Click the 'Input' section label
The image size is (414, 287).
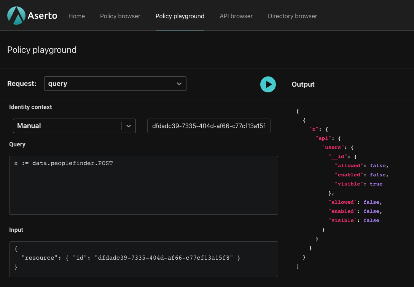pos(16,230)
